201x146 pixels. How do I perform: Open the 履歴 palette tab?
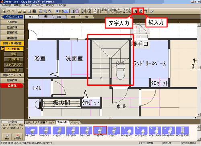click(x=43, y=123)
